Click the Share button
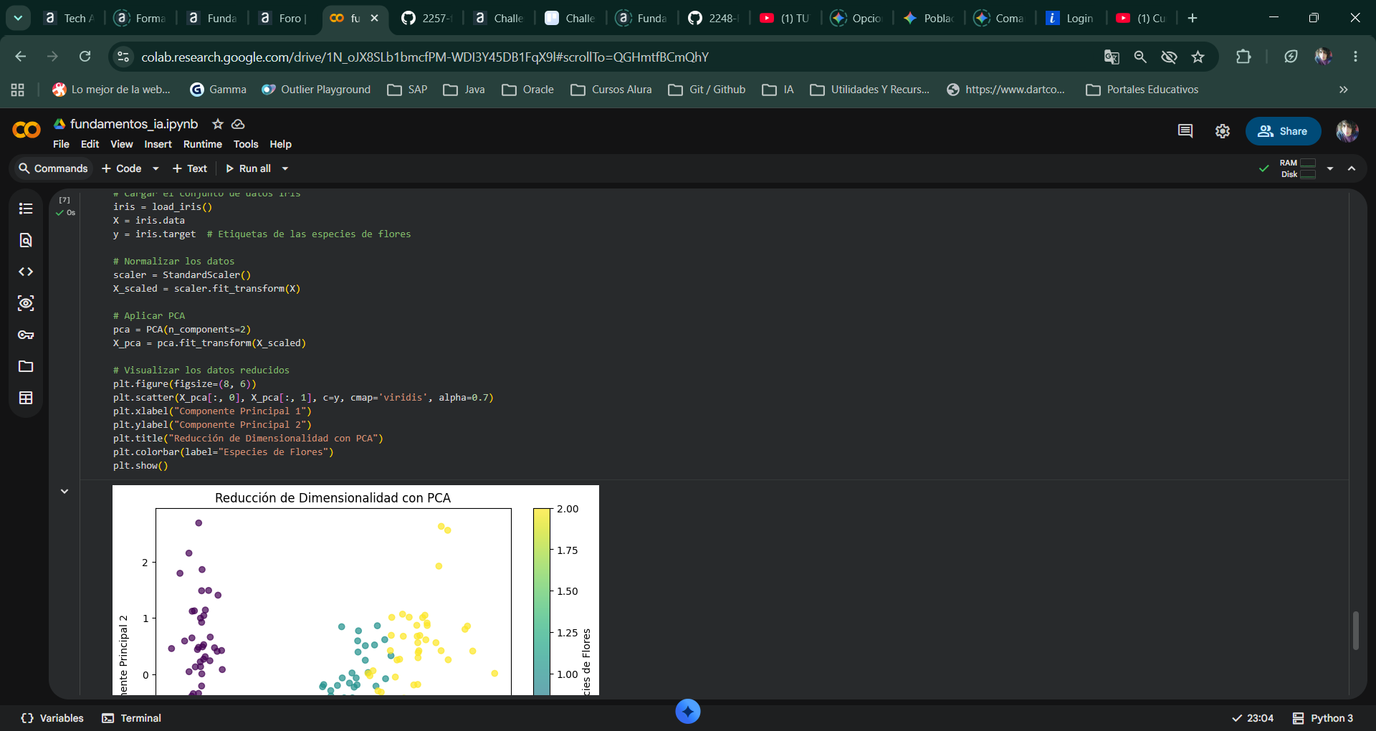 click(x=1283, y=131)
